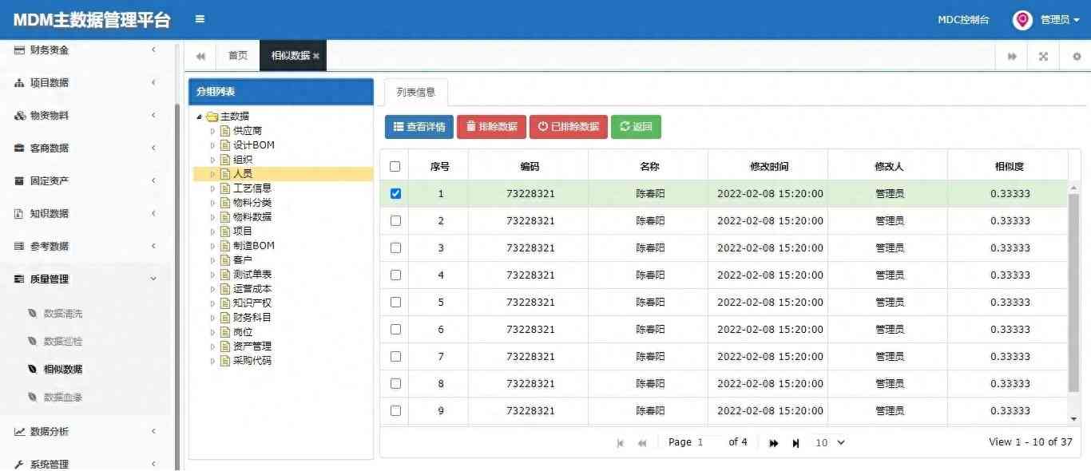
Task: Open the 管理员 user dropdown
Action: [x=1060, y=20]
